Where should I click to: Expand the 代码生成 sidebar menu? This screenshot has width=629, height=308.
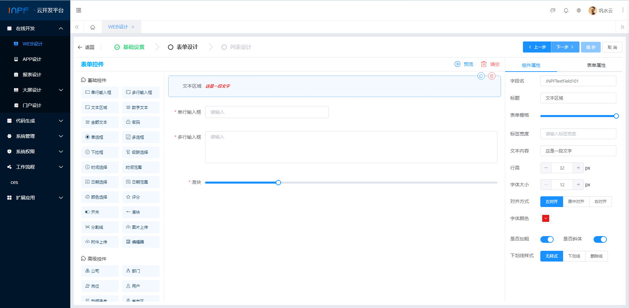[35, 121]
